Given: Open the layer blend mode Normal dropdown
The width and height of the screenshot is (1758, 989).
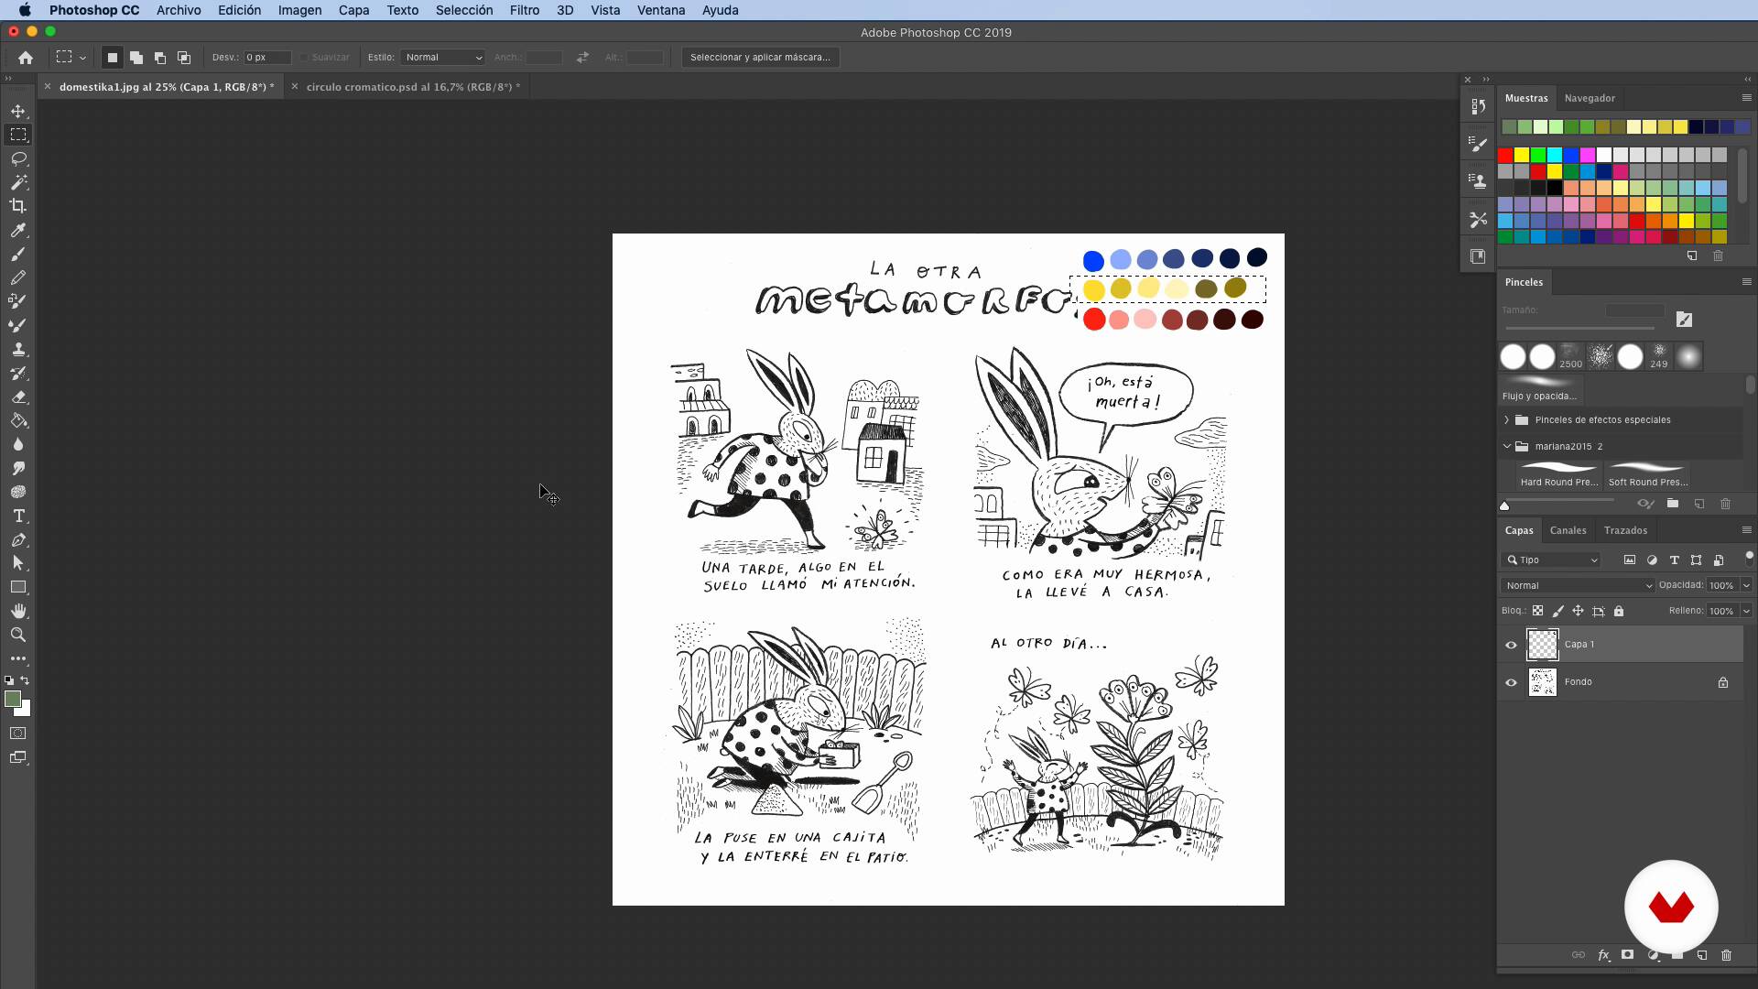Looking at the screenshot, I should (x=1578, y=585).
